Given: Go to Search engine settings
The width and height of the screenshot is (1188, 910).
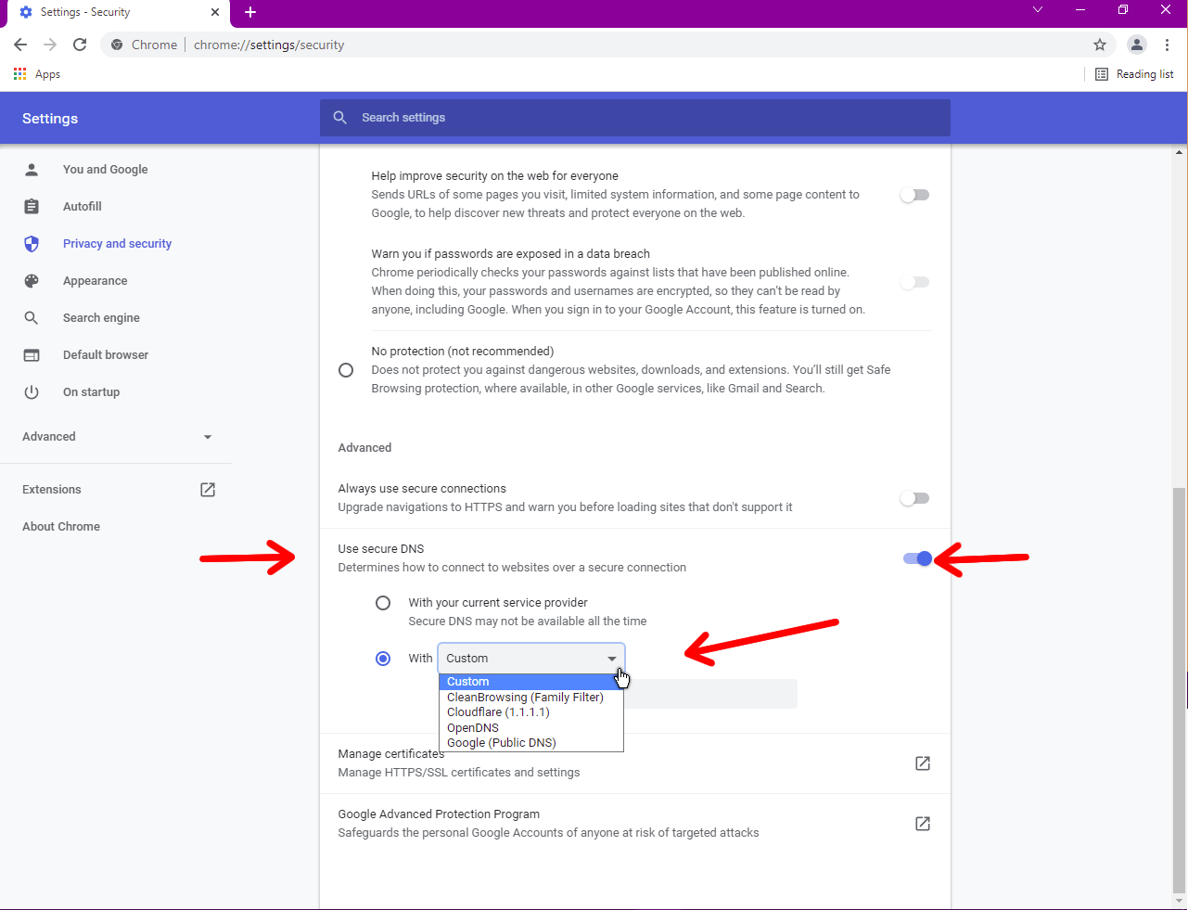Looking at the screenshot, I should click(101, 318).
